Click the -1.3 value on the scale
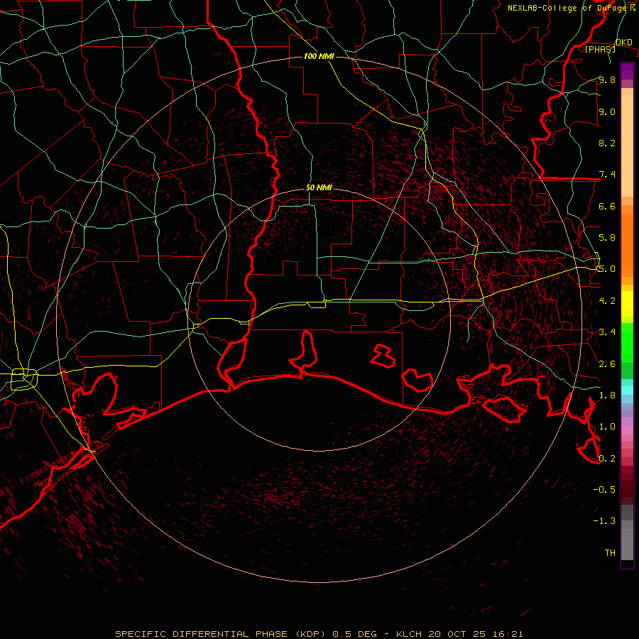639x639 pixels. (604, 521)
